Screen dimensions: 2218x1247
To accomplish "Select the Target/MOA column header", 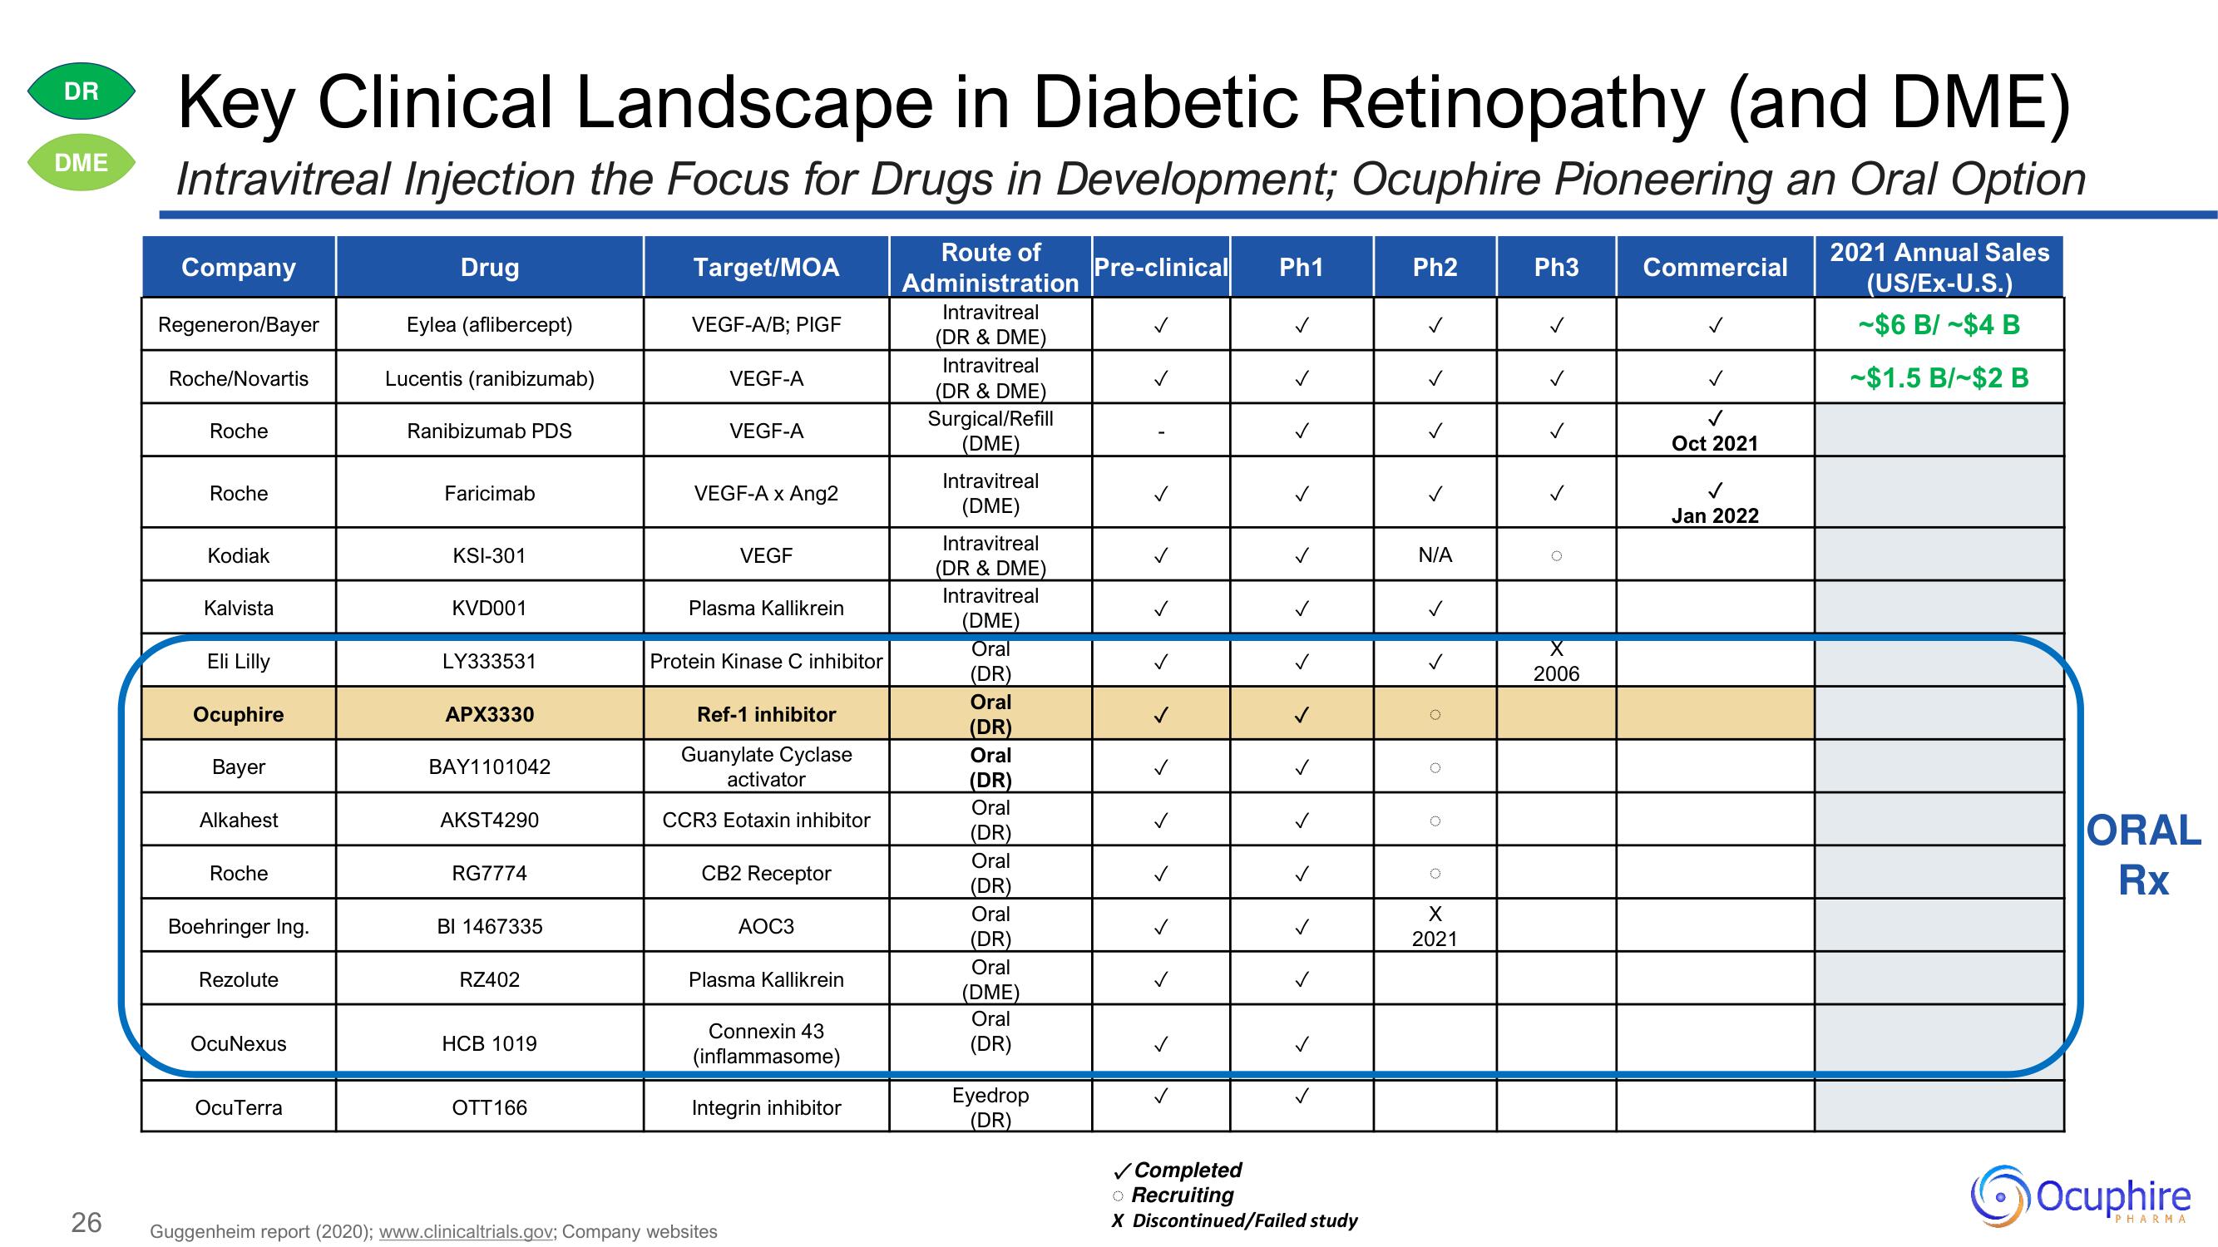I will point(766,267).
